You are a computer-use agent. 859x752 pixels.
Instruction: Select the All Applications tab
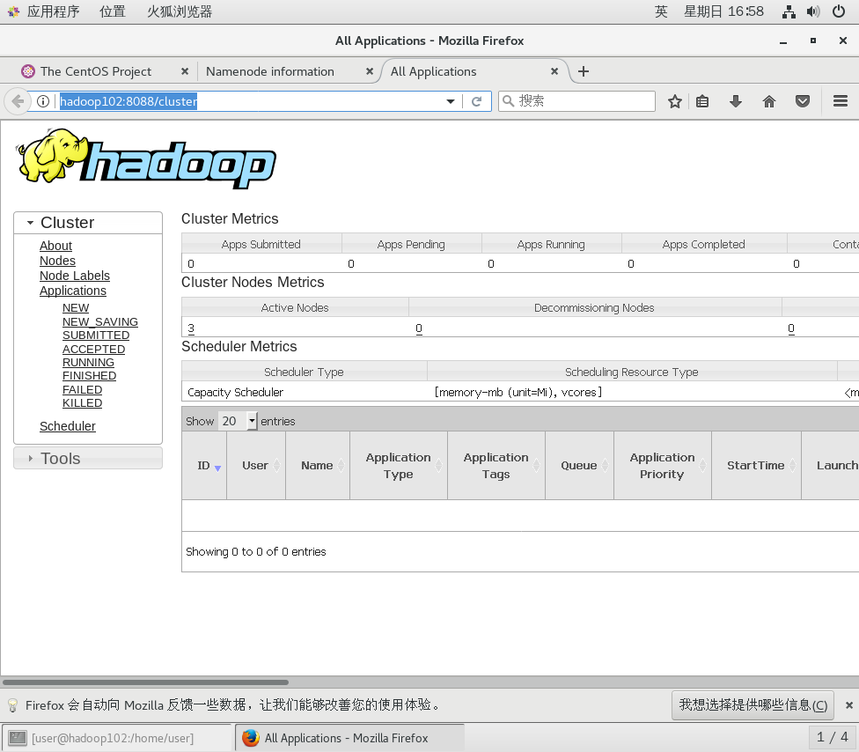[433, 71]
